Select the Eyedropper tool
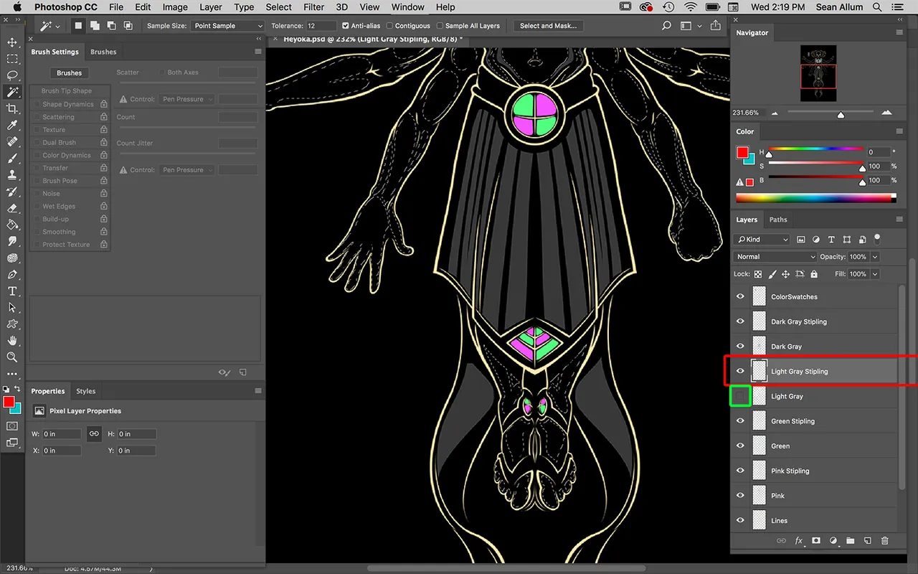This screenshot has height=574, width=918. click(12, 126)
